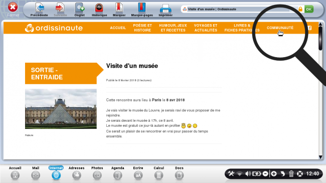Click the page scrollbar up arrow

point(320,25)
